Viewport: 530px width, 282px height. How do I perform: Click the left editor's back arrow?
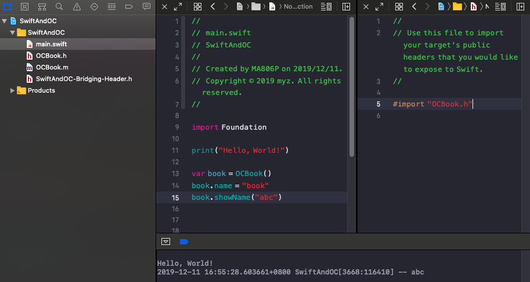point(213,7)
